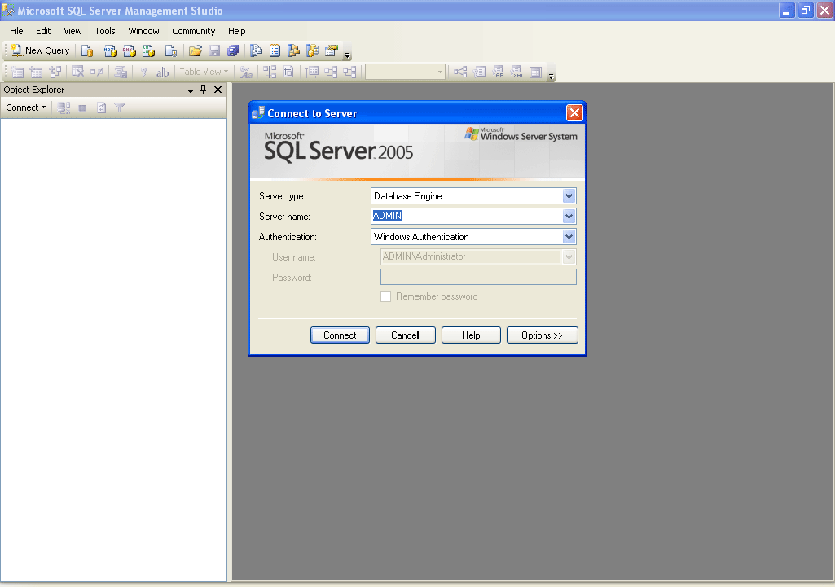Open the Tools menu
This screenshot has width=835, height=587.
[x=105, y=31]
